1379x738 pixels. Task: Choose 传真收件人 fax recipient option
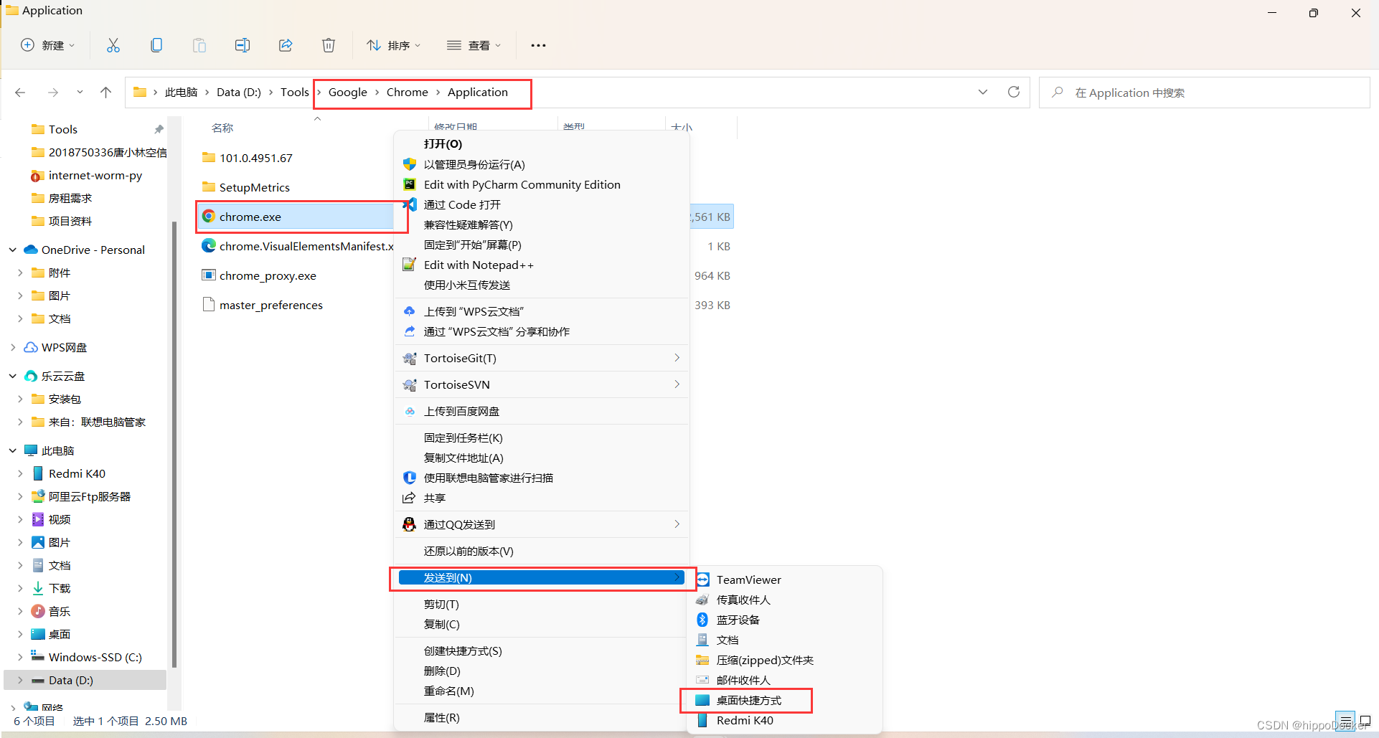coord(743,600)
